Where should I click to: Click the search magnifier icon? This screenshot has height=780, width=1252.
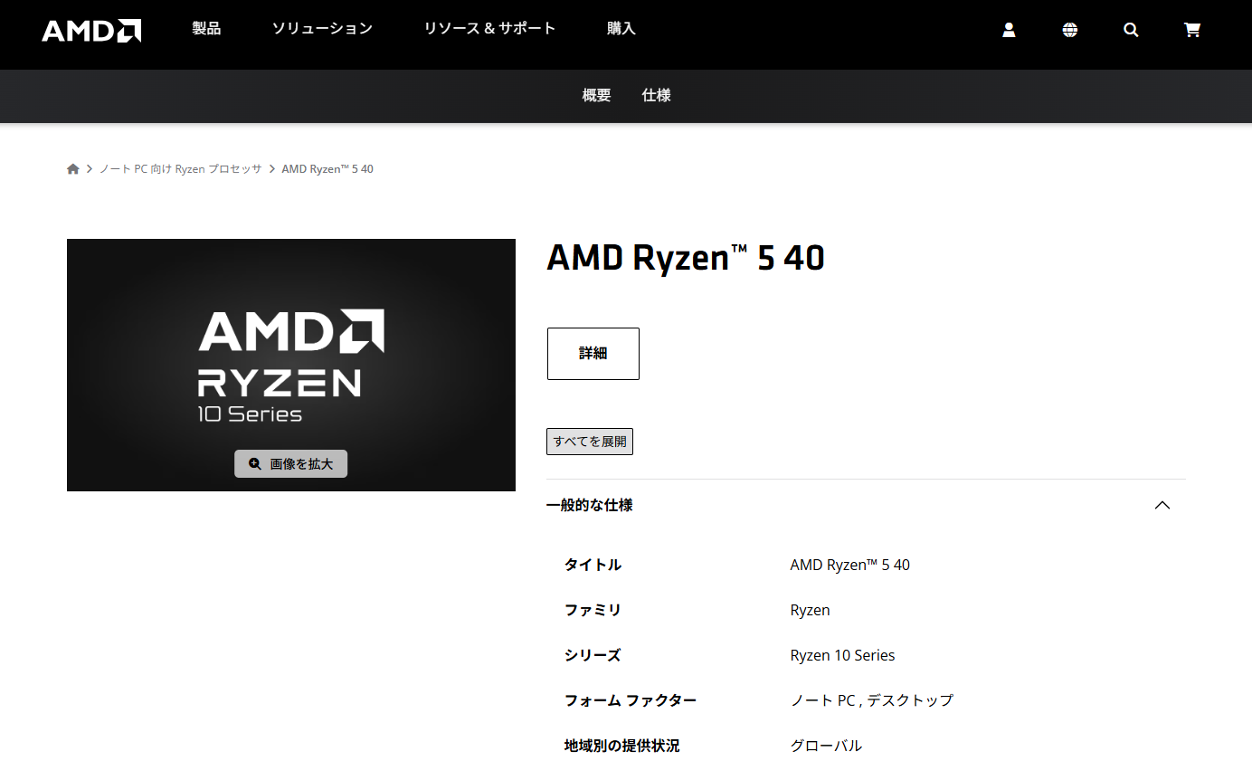pyautogui.click(x=1131, y=30)
